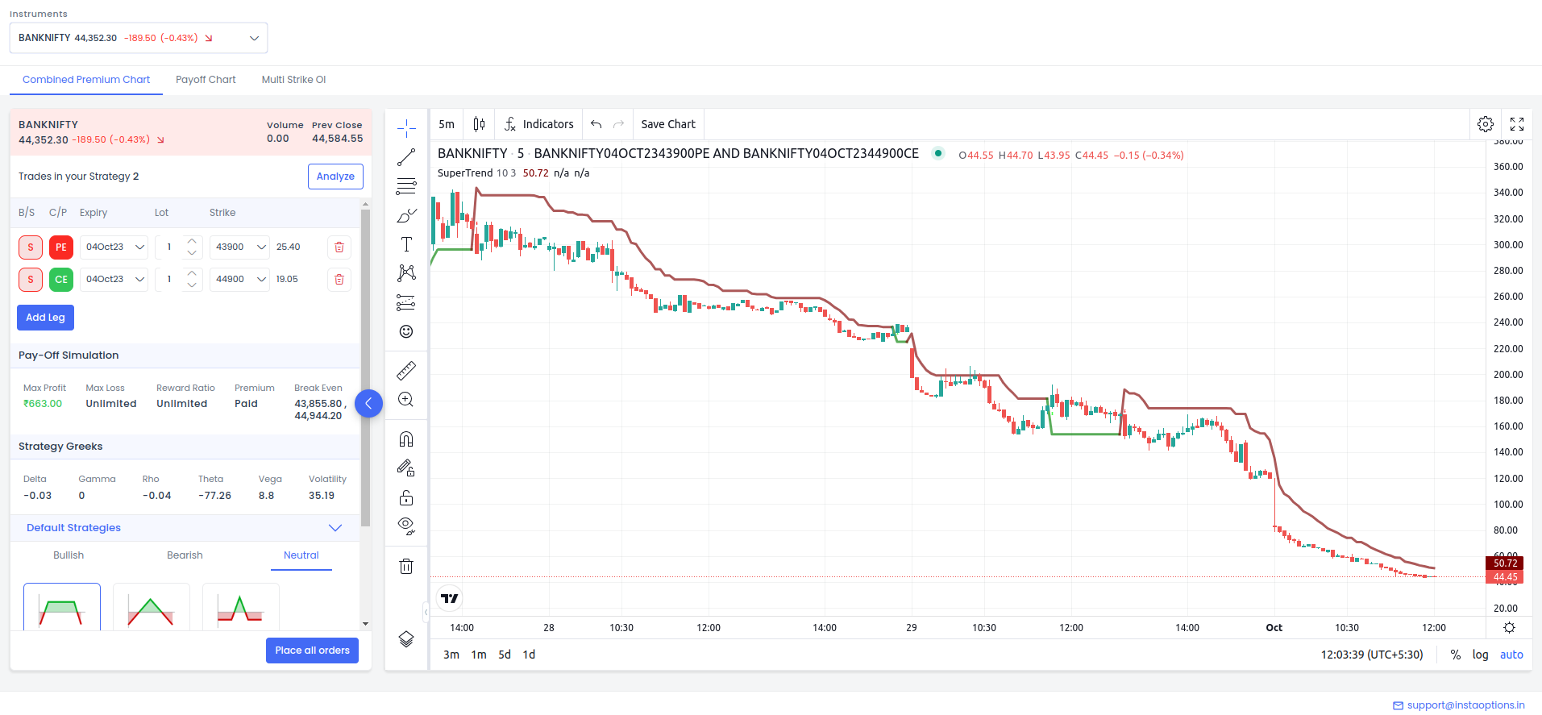
Task: Click the trash icon to remove drawings
Action: point(406,566)
